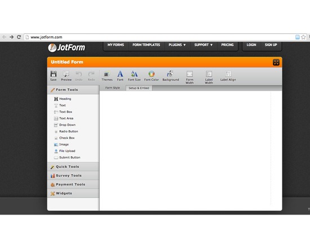
Task: Expand the Survey Tools section
Action: pos(73,176)
